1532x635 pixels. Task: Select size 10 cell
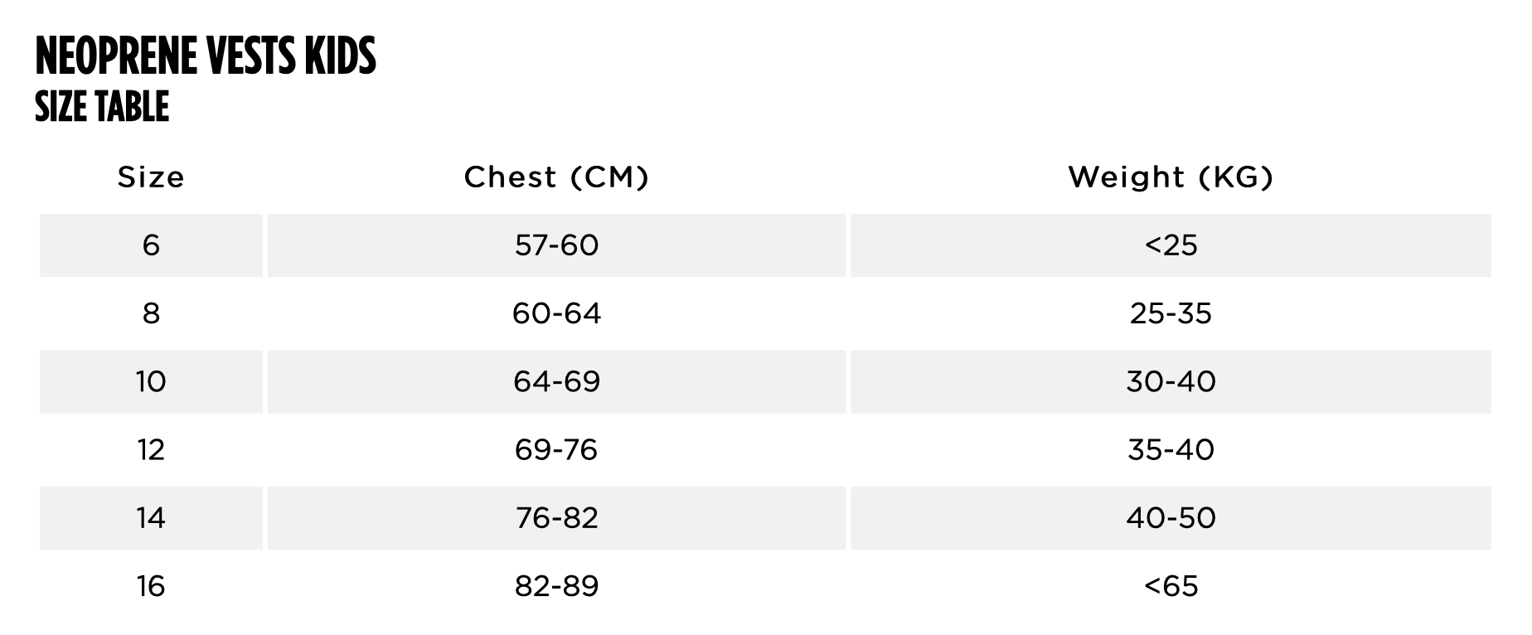click(x=151, y=381)
